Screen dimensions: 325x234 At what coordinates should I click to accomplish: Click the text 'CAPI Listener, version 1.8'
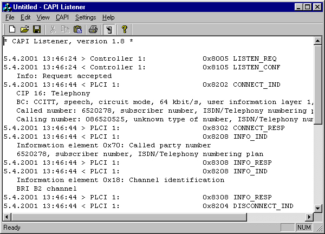coord(68,42)
